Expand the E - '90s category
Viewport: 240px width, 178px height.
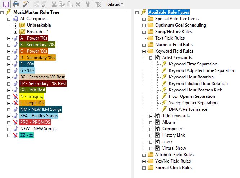[x=9, y=64]
